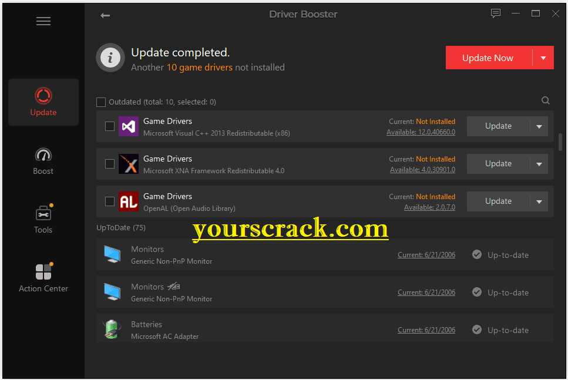
Task: Update the XNA Framework Redistributable 4.0
Action: [x=499, y=164]
